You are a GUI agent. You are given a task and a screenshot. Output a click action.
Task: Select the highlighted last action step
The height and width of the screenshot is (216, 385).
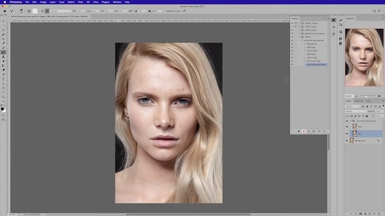click(316, 64)
